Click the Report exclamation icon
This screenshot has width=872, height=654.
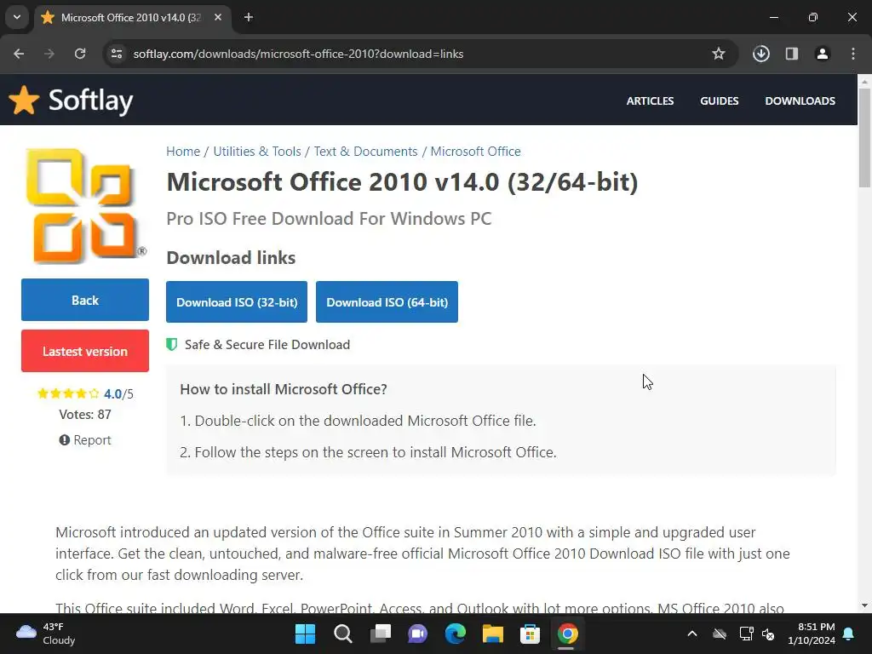coord(65,440)
